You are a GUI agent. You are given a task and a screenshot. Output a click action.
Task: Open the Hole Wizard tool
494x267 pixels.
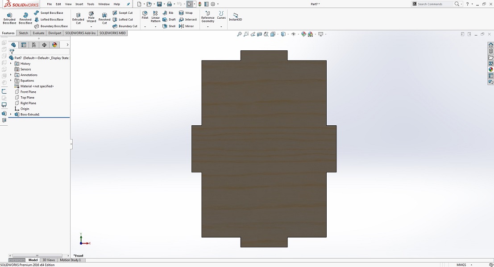(91, 17)
